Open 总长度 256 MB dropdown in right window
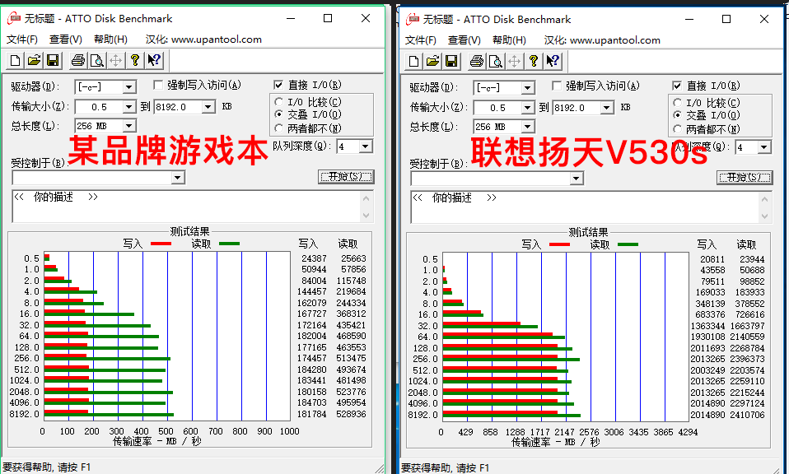This screenshot has height=474, width=789. click(527, 127)
